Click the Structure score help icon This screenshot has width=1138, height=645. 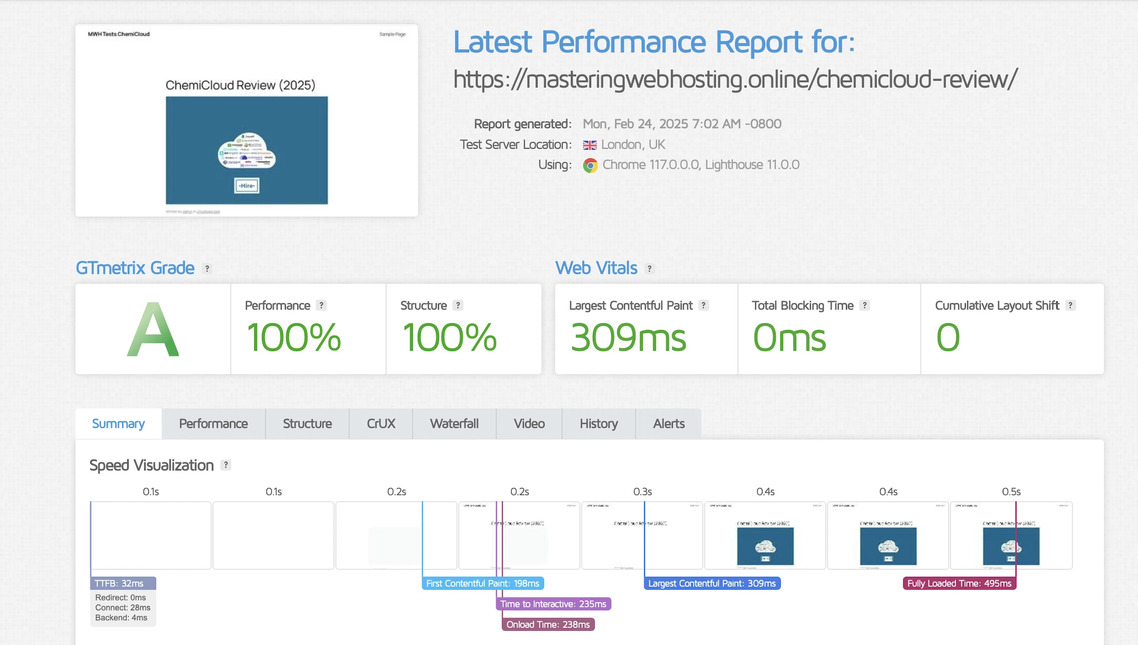point(458,305)
